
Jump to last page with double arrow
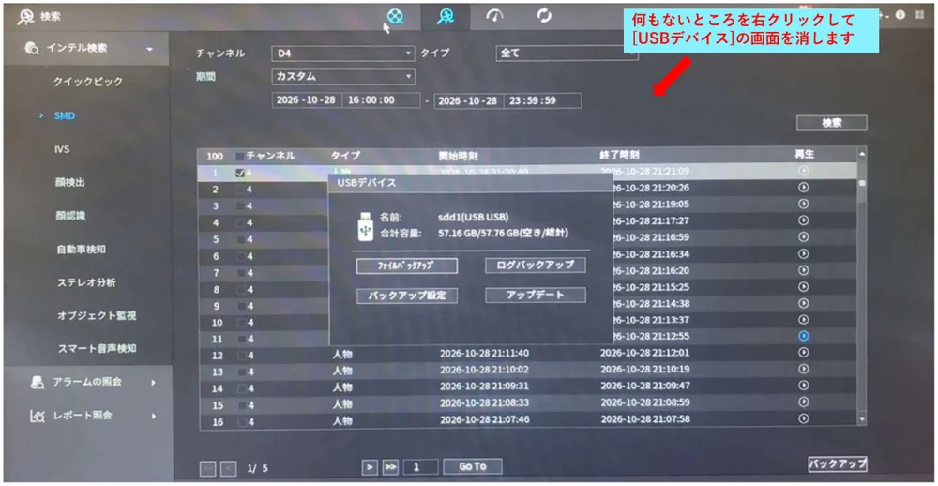click(x=390, y=467)
